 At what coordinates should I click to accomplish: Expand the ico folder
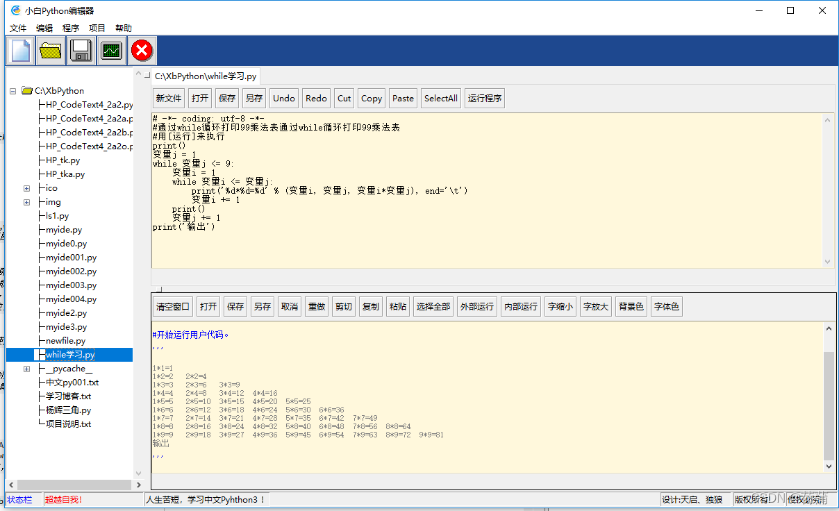[x=27, y=188]
